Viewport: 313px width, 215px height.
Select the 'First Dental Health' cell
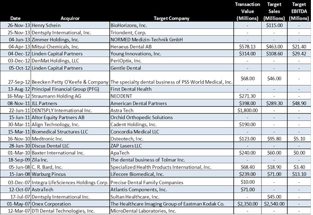(172, 89)
